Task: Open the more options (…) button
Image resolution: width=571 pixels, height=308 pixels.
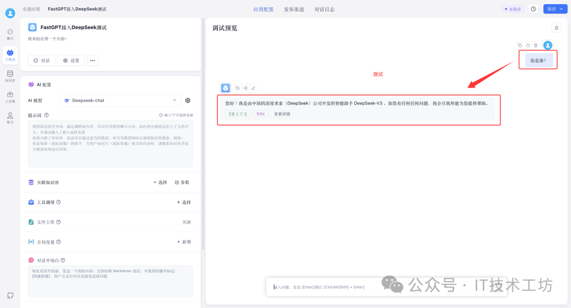Action: [93, 60]
